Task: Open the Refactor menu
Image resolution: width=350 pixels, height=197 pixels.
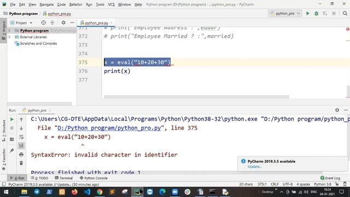Action: 75,4
